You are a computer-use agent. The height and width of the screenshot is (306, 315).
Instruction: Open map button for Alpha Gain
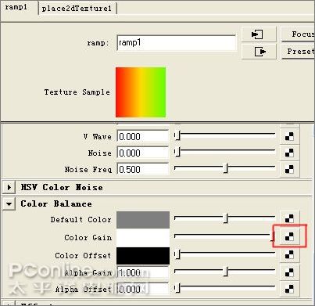click(x=289, y=272)
